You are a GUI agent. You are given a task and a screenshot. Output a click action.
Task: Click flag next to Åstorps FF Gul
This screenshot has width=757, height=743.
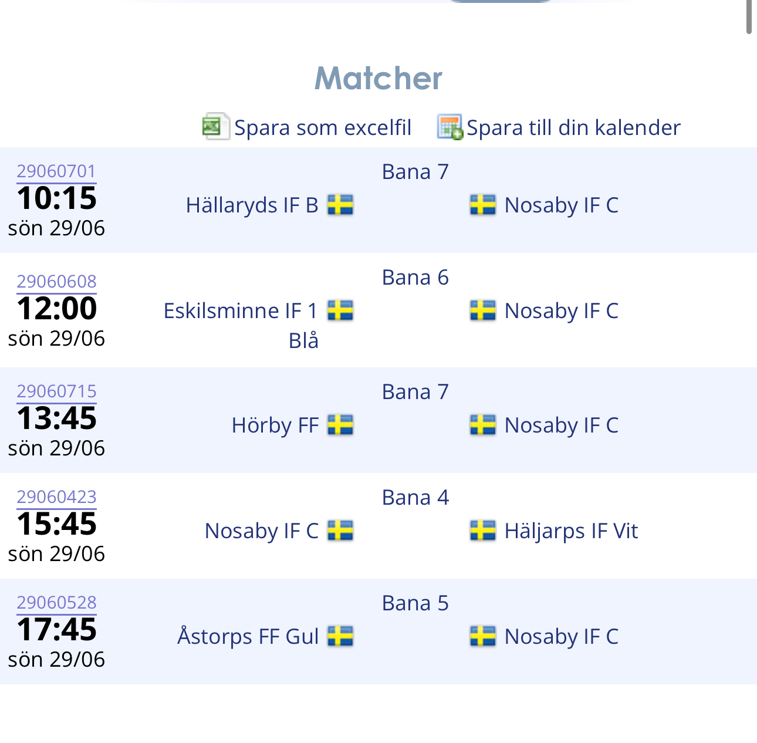[340, 636]
